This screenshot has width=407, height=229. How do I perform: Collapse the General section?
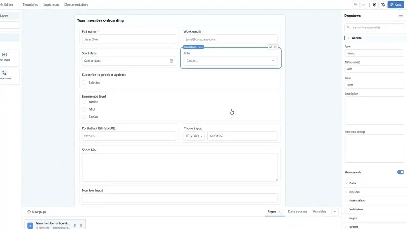coord(374,38)
